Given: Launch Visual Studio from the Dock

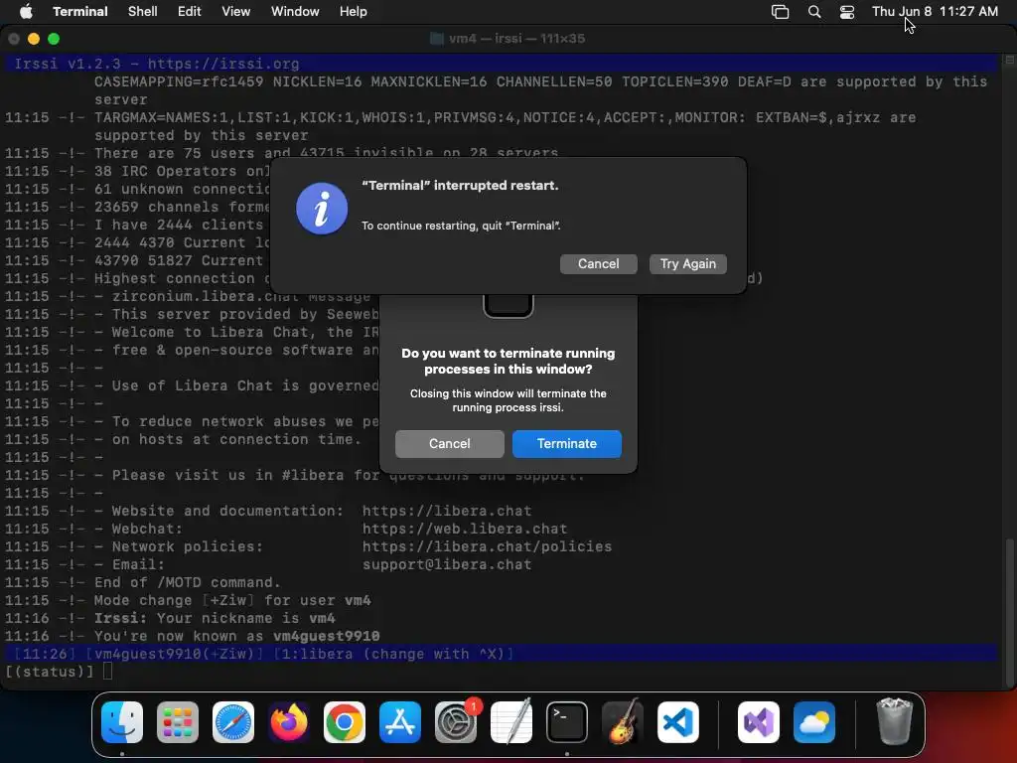Looking at the screenshot, I should (759, 722).
